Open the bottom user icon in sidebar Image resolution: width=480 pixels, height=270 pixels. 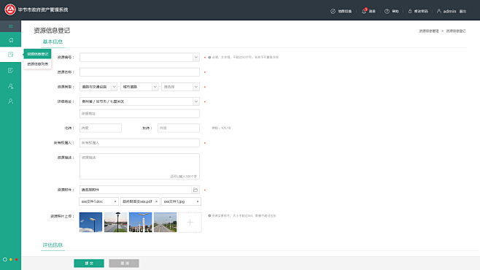(11, 101)
